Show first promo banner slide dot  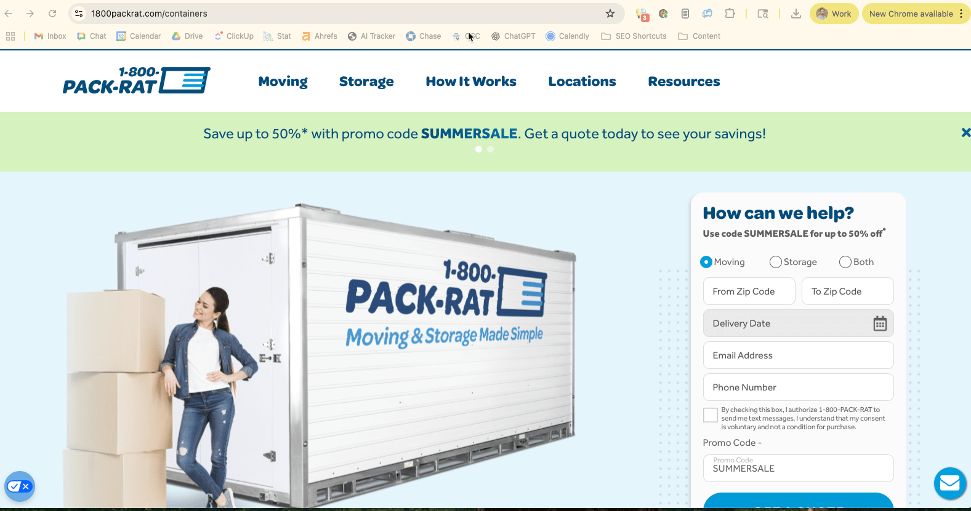[478, 149]
